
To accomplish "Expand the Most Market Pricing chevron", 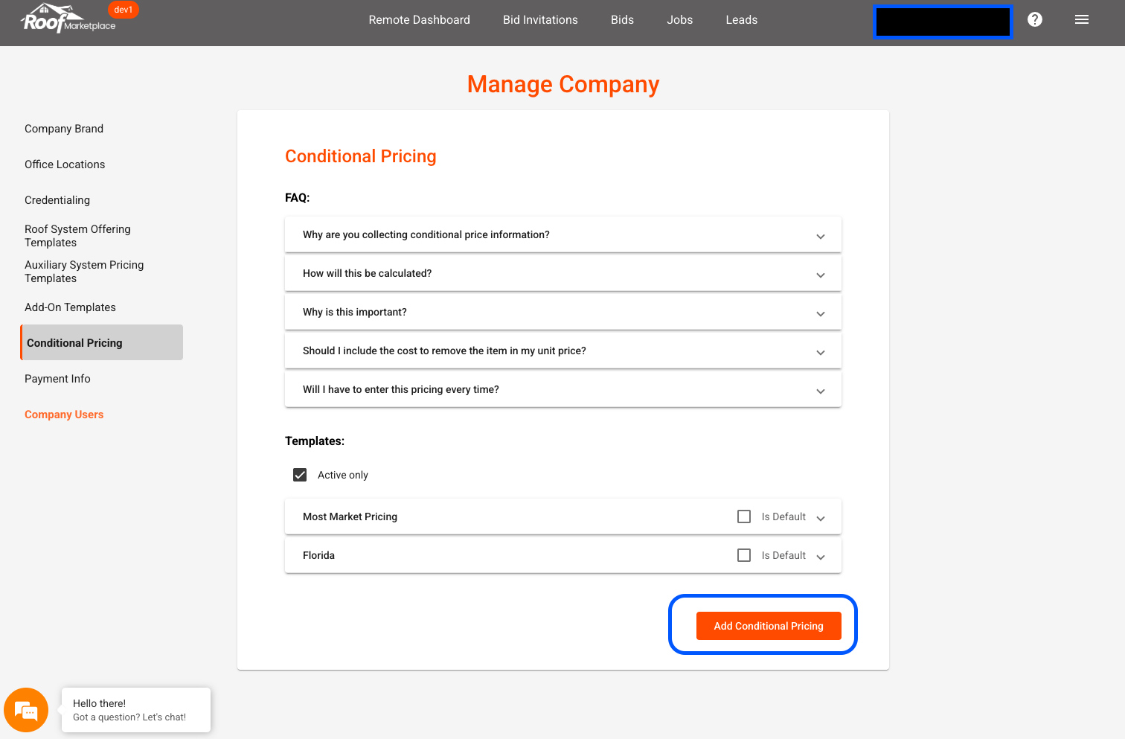I will pyautogui.click(x=821, y=518).
